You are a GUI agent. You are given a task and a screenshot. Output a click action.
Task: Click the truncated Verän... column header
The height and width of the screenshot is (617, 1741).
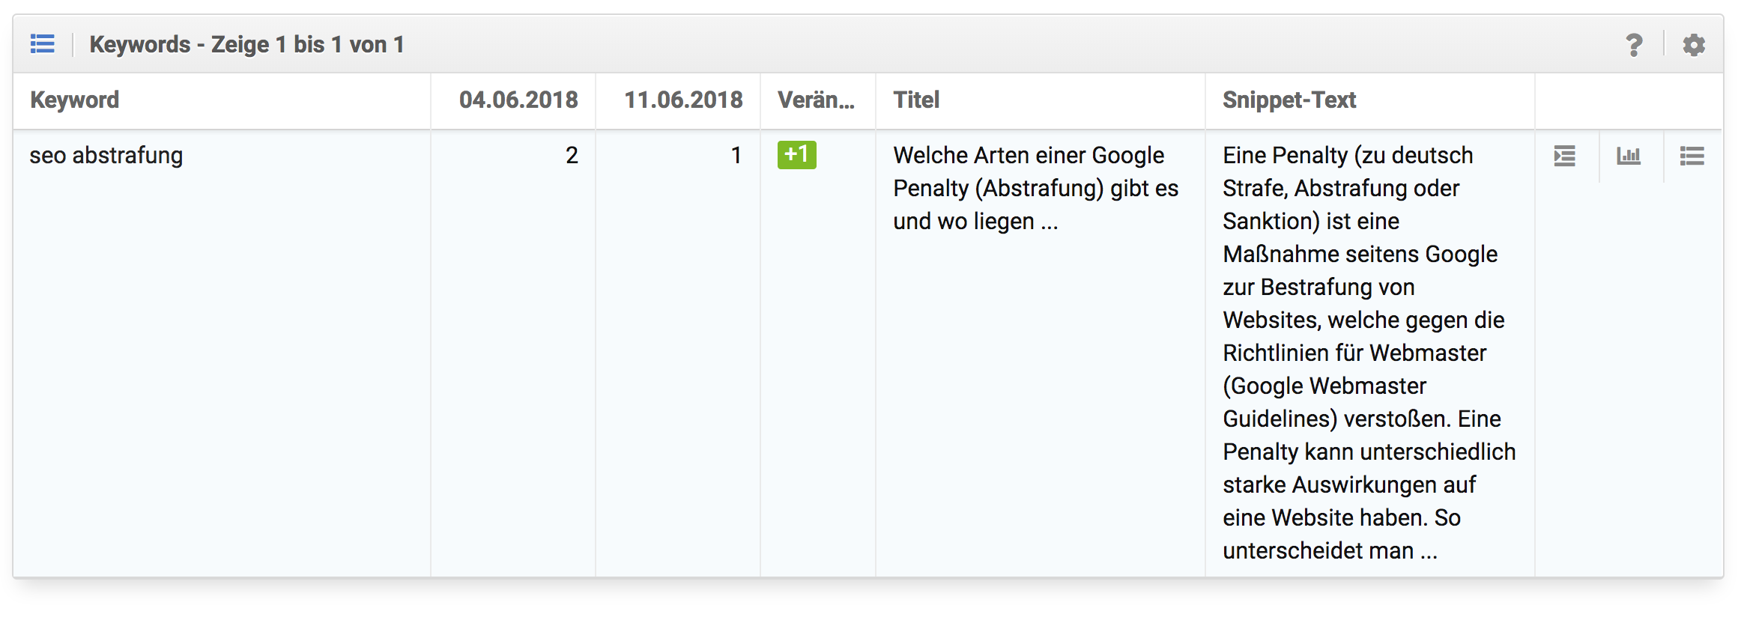(x=816, y=100)
